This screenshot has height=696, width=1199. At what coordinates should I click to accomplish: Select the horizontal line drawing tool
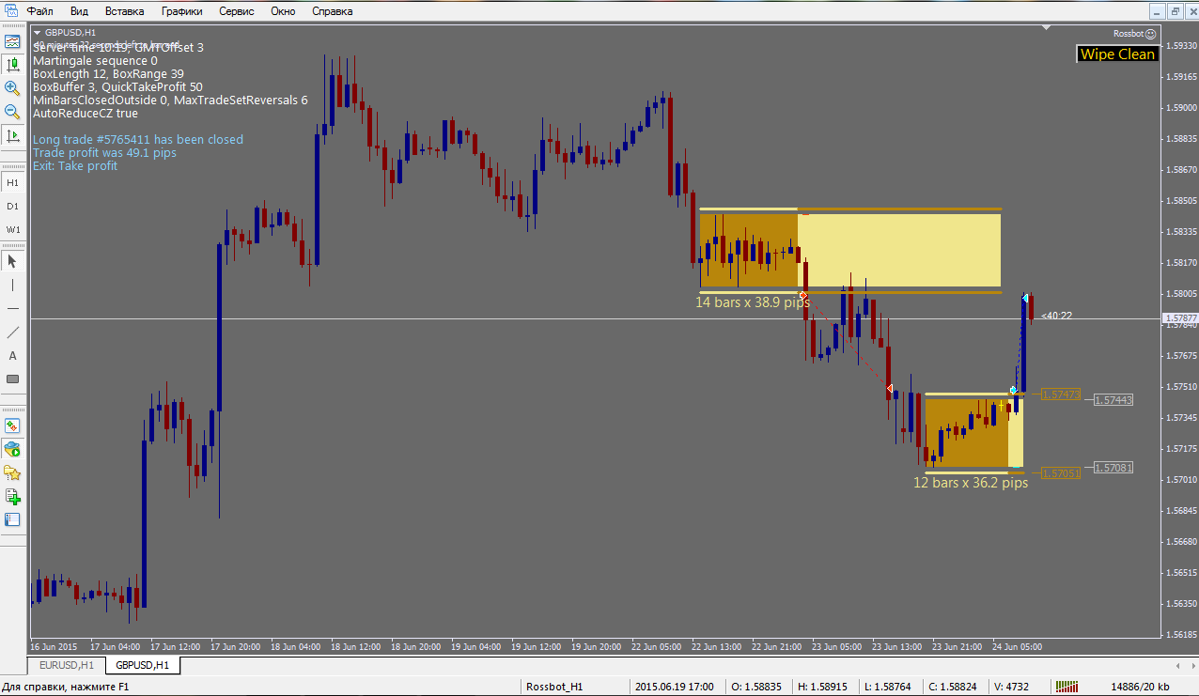[12, 308]
